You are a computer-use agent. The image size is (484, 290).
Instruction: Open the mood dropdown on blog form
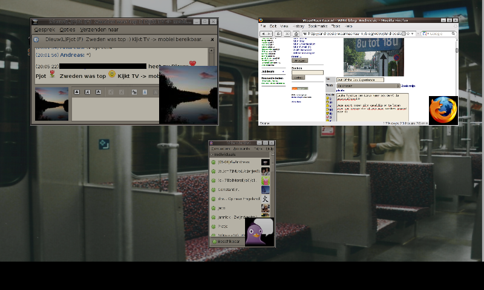[368, 86]
